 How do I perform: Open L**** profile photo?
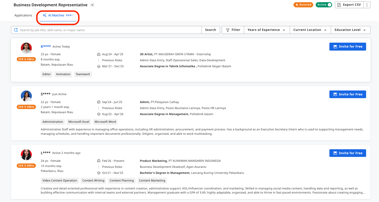coord(26,155)
